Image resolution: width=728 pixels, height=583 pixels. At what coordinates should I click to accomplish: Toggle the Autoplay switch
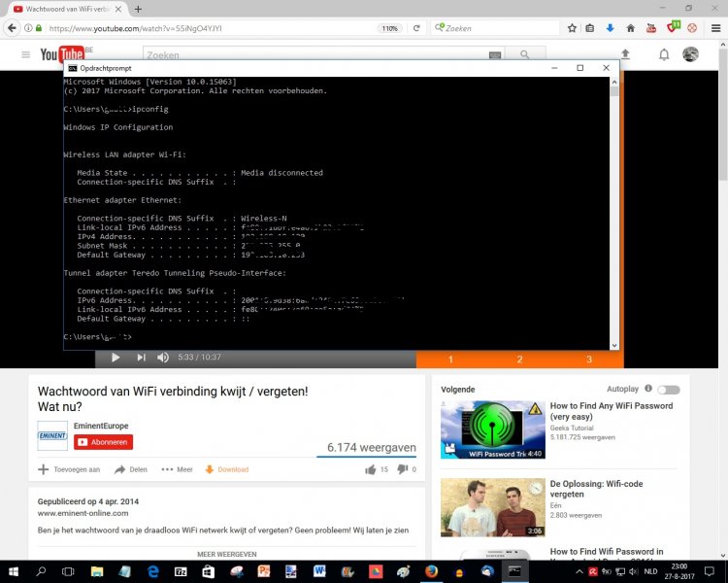[669, 390]
